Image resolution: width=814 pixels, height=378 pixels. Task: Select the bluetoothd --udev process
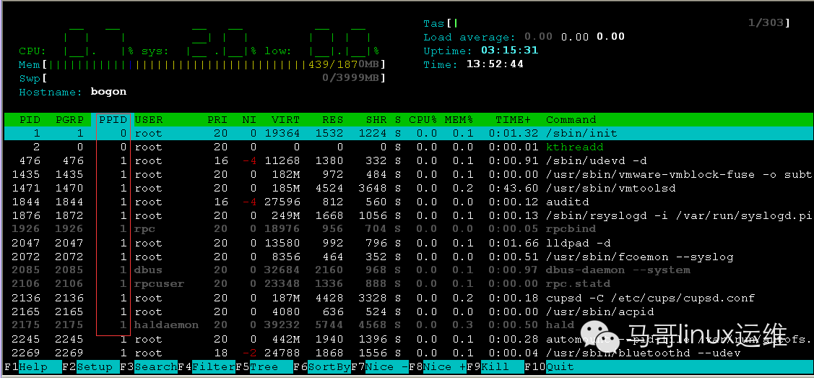point(409,353)
